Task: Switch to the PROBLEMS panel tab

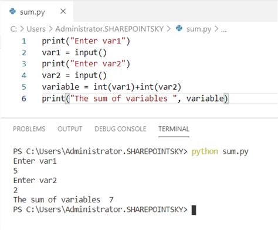Action: [29, 128]
